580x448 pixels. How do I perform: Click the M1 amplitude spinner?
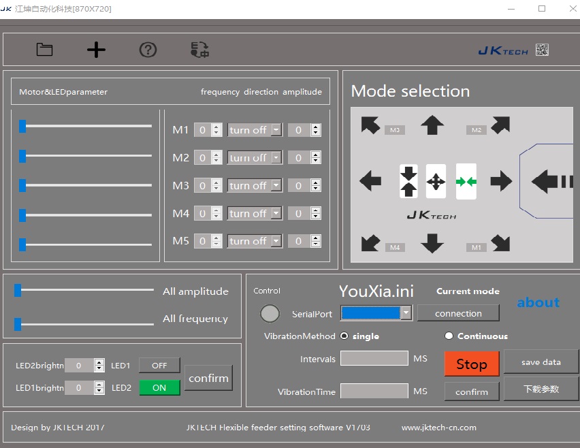tap(315, 130)
